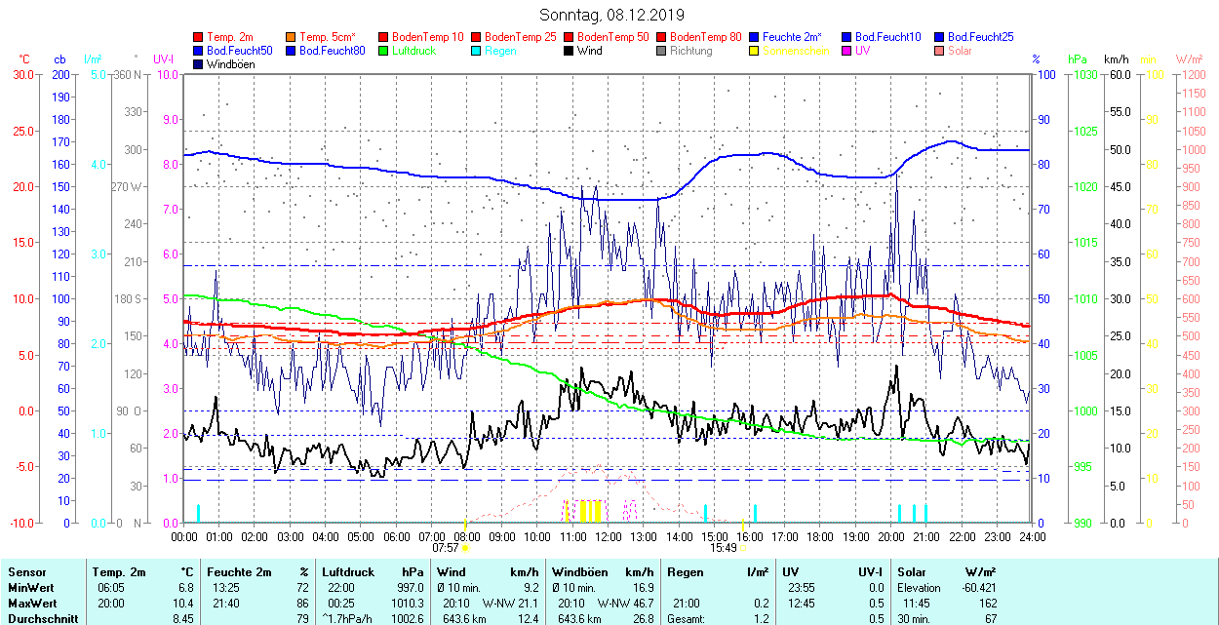Click the red Temp. 2m legend swatch

pyautogui.click(x=199, y=37)
